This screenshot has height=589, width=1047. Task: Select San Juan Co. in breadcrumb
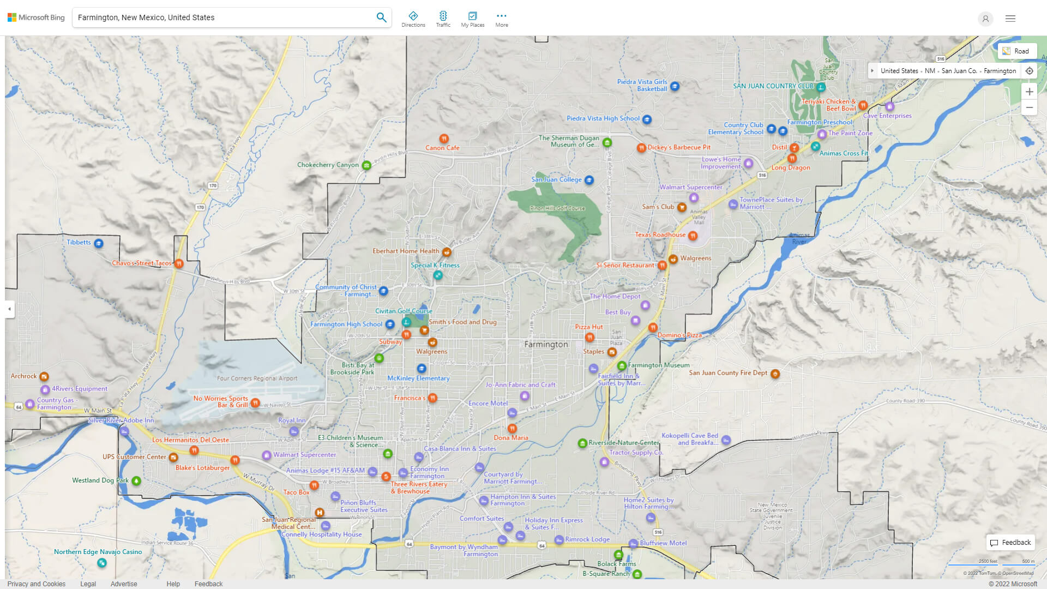pyautogui.click(x=959, y=71)
